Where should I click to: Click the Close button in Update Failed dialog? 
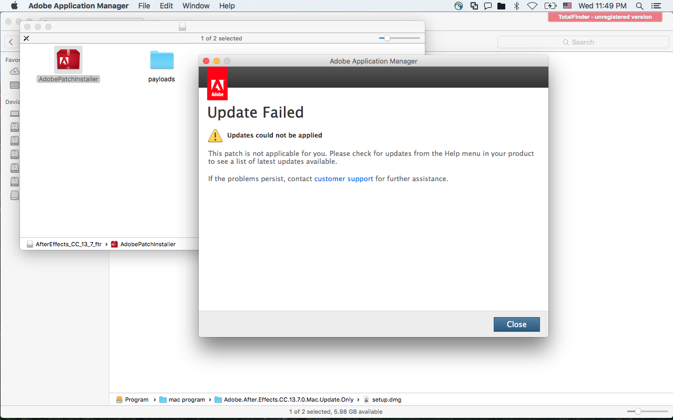tap(516, 324)
